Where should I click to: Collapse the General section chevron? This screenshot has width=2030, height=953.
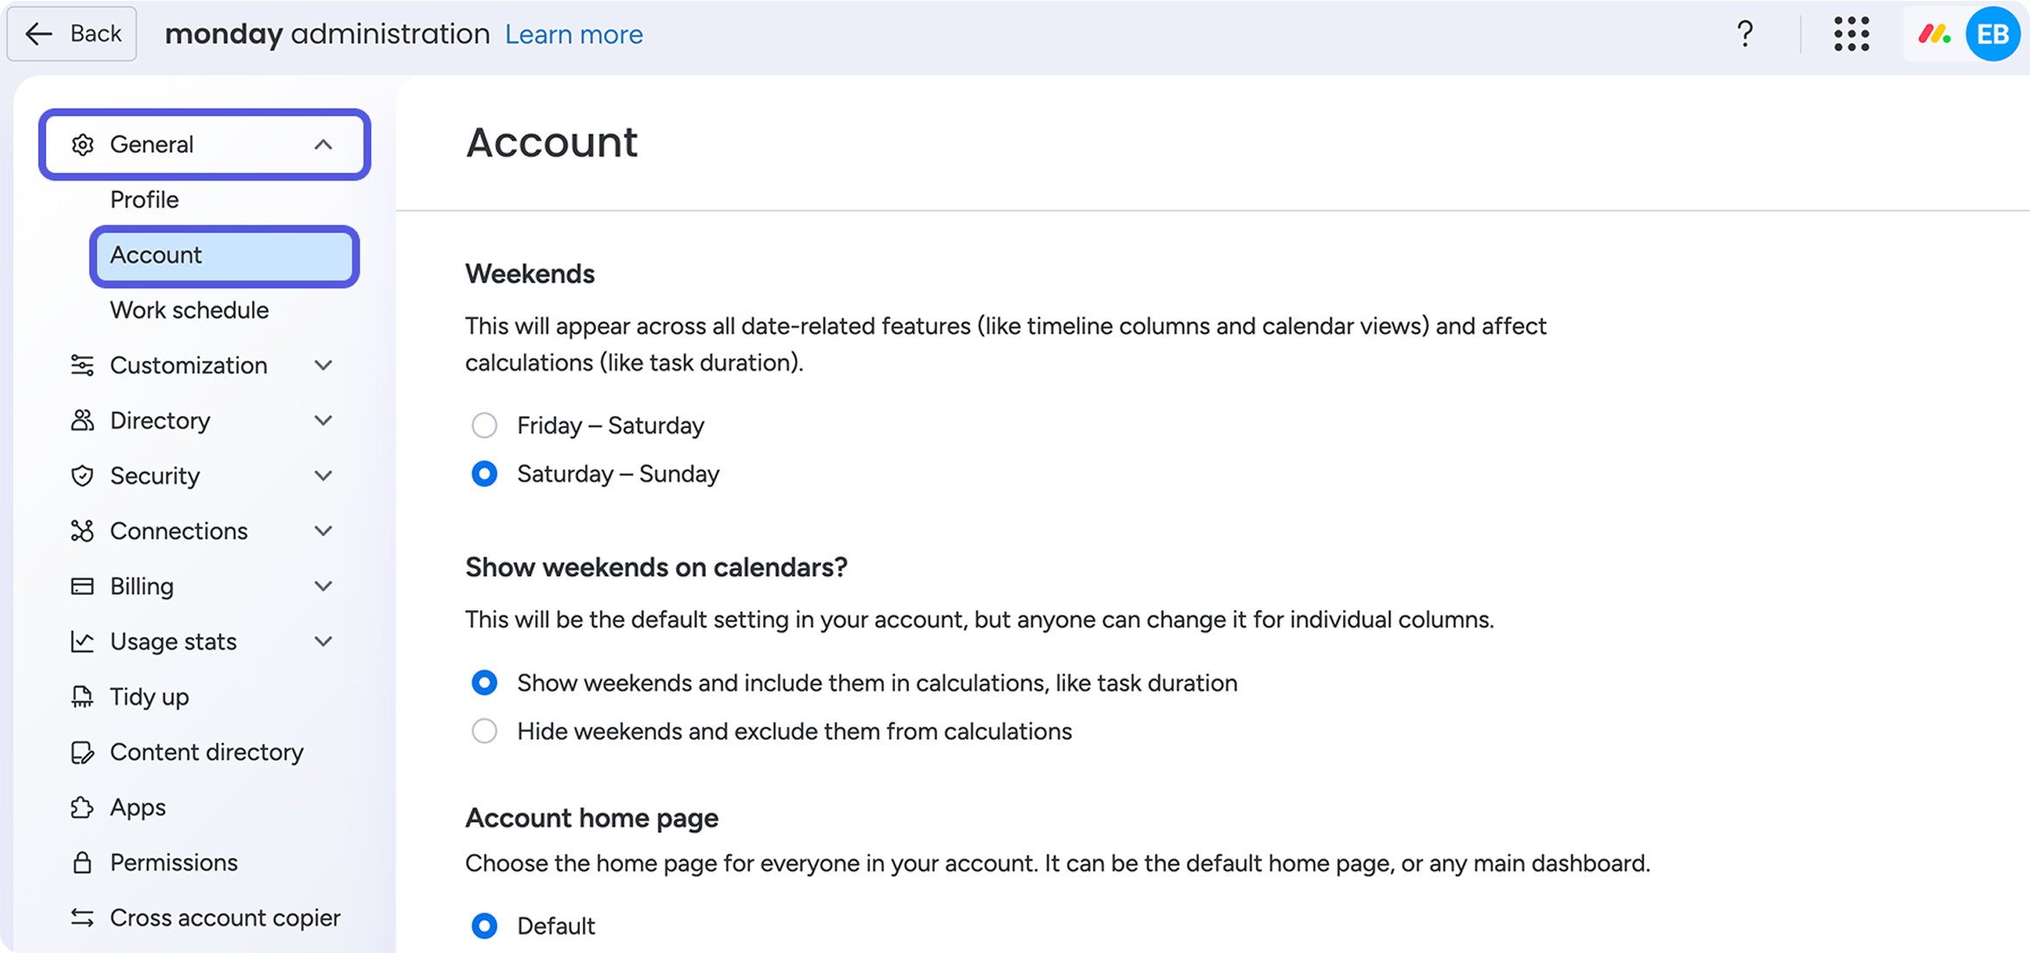tap(324, 144)
